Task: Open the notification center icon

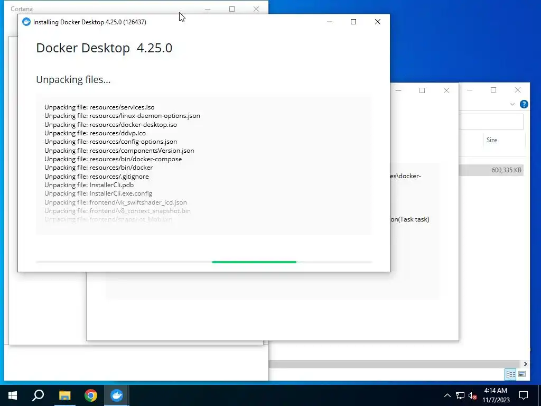Action: click(x=524, y=395)
